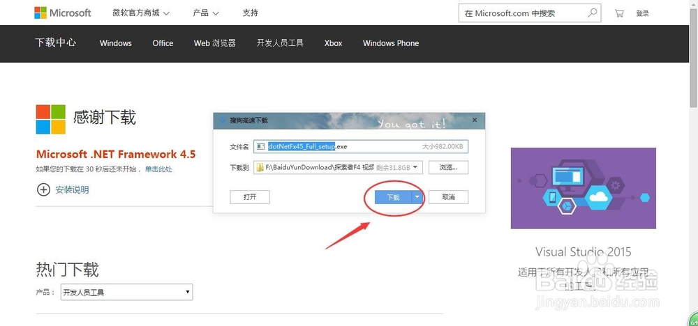This screenshot has height=326, width=698.
Task: Click the folder icon in download path
Action: pyautogui.click(x=260, y=167)
